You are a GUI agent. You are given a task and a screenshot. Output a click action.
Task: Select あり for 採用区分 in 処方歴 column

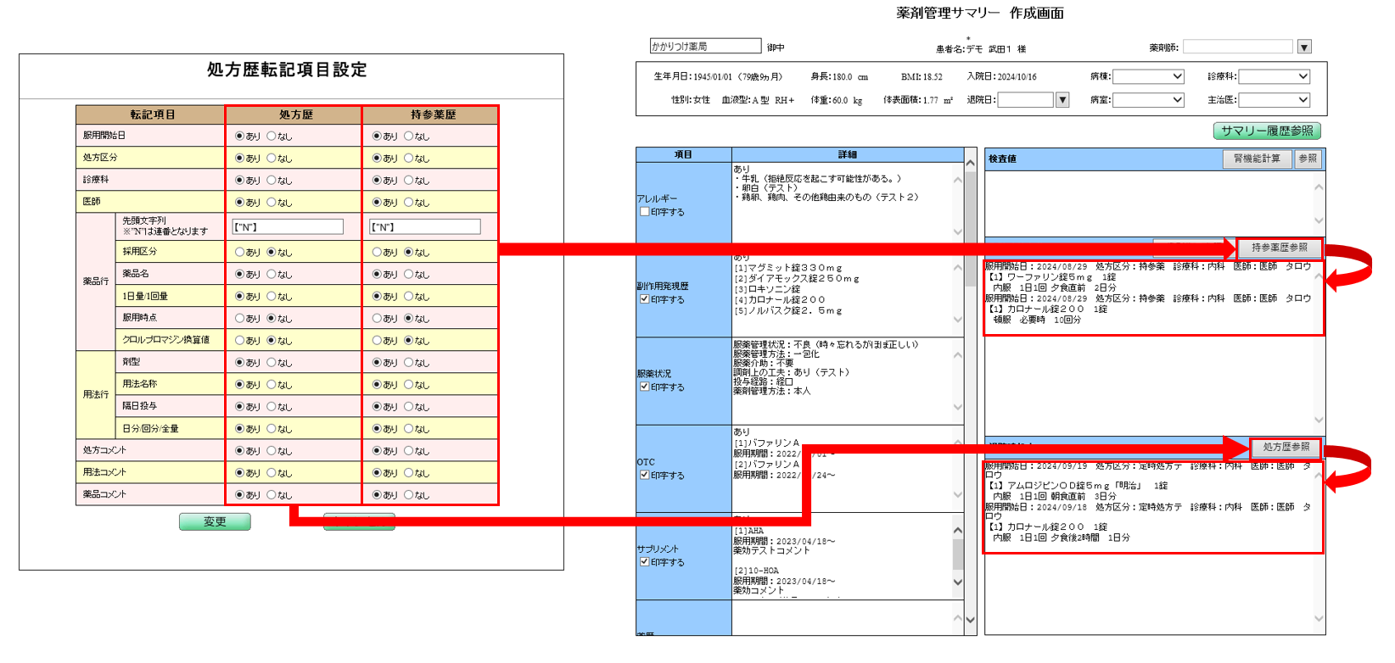pyautogui.click(x=240, y=252)
